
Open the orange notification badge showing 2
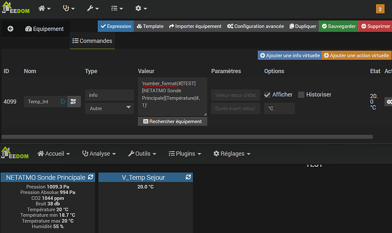(380, 9)
